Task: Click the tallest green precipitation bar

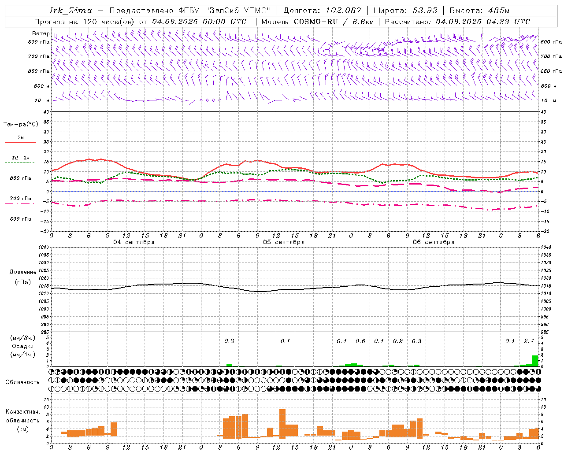Action: pos(535,361)
